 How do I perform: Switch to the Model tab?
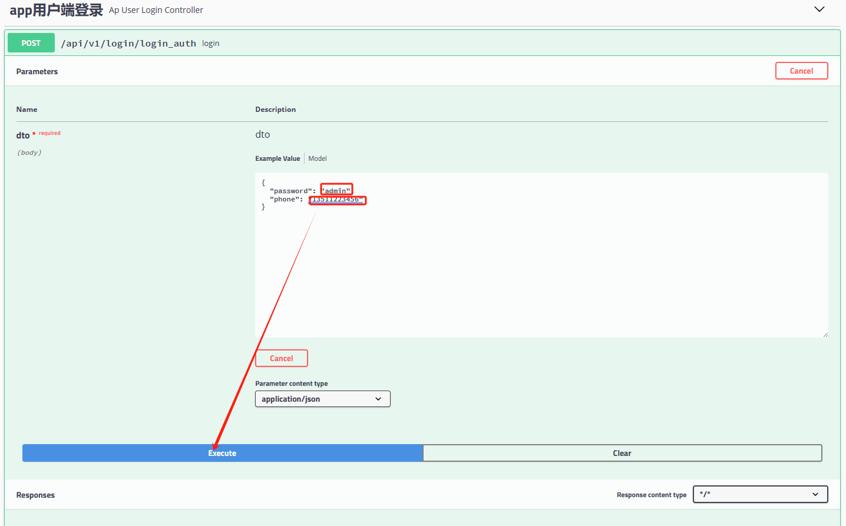coord(318,158)
